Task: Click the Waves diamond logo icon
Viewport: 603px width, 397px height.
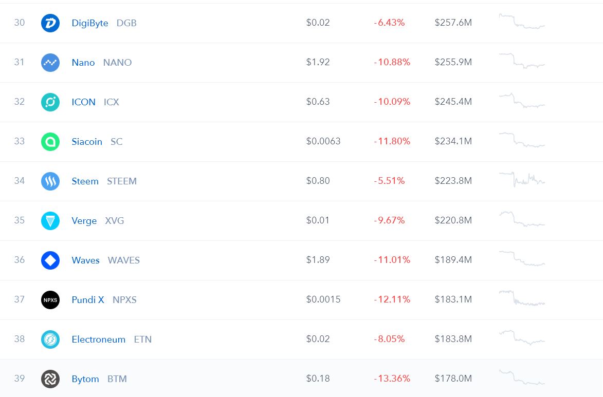Action: pos(50,260)
